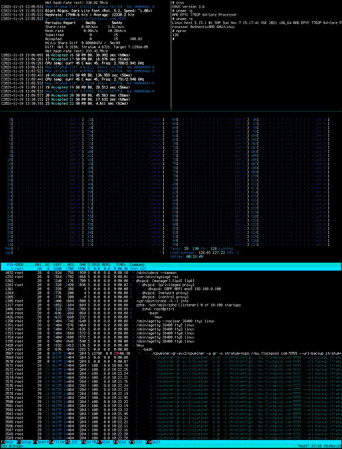This screenshot has width=342, height=449.
Task: Select the highlighted init process row
Action: tap(171, 269)
